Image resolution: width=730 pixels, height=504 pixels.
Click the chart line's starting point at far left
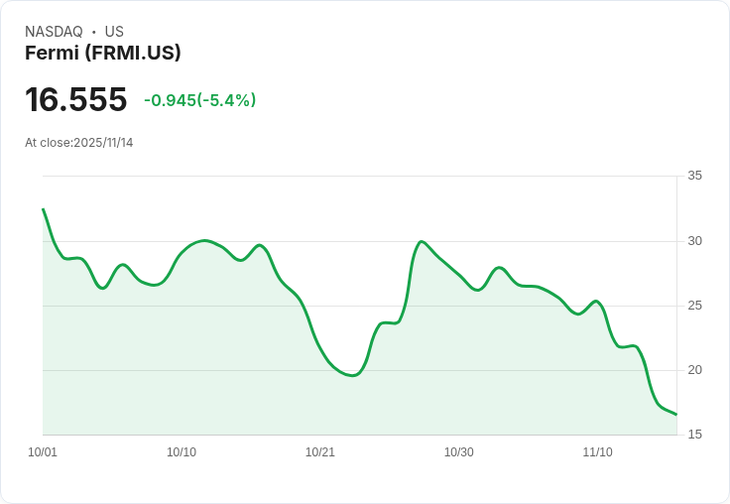tap(43, 209)
